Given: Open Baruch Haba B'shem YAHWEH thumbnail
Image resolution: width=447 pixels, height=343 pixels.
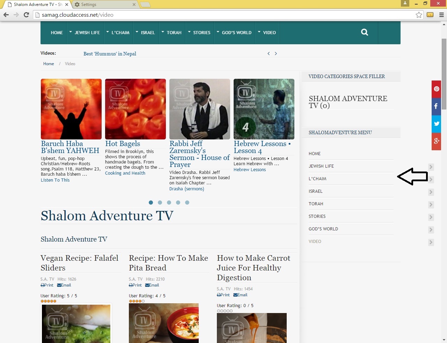Looking at the screenshot, I should tap(71, 109).
